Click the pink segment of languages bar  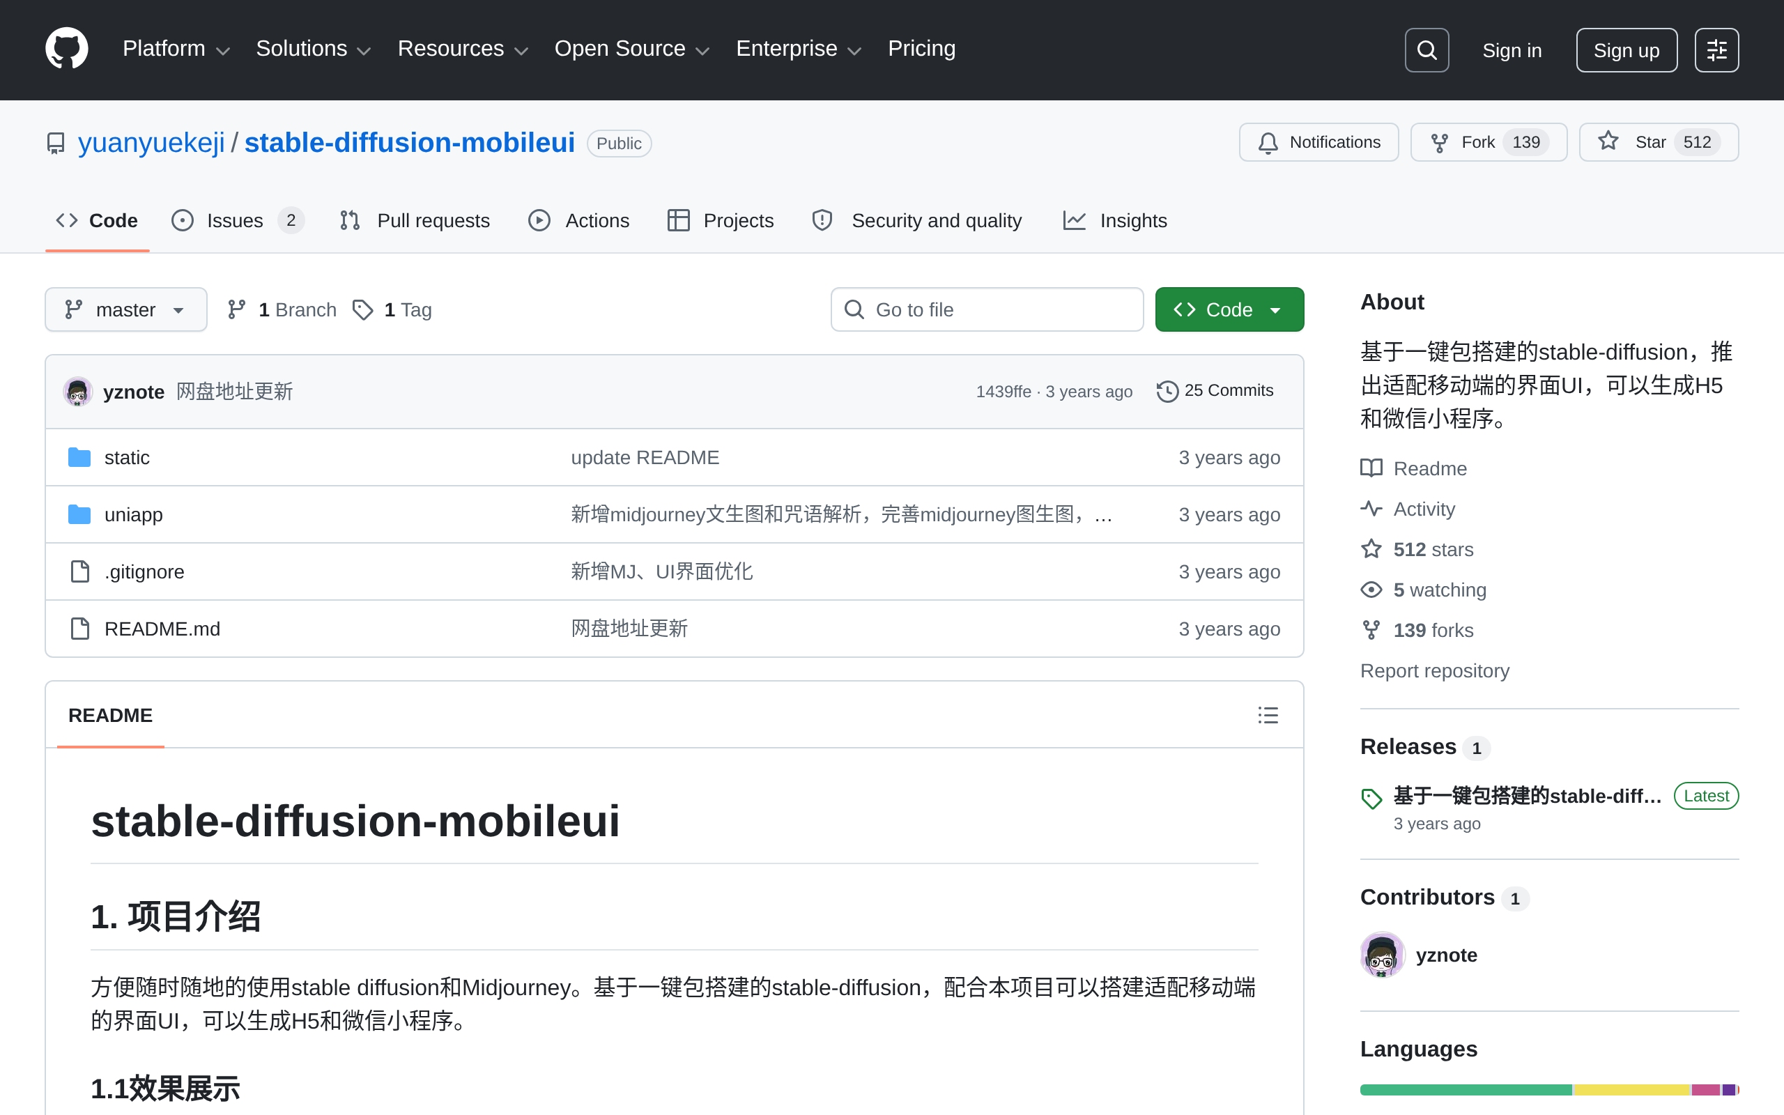pos(1706,1090)
